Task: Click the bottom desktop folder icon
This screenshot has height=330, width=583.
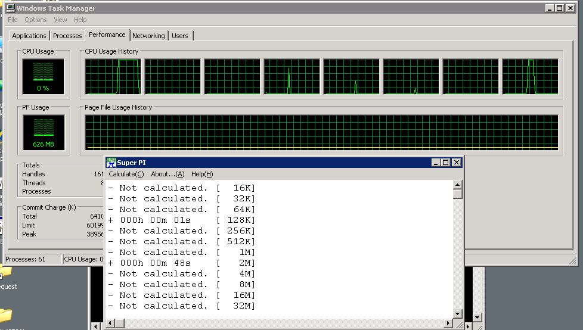Action: (6, 315)
